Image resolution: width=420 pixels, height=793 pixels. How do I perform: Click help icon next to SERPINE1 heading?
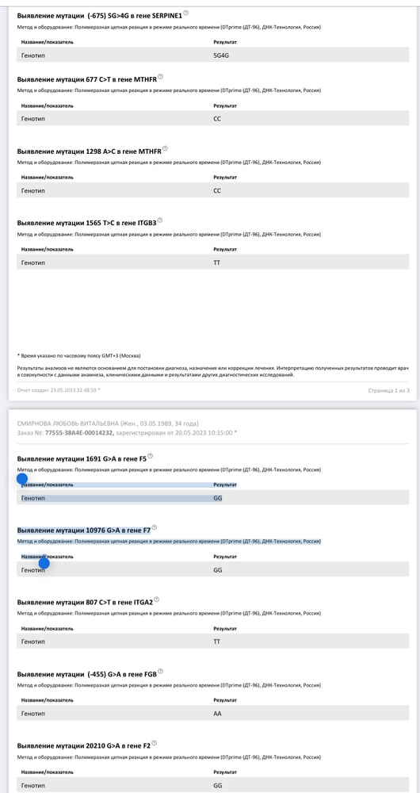(x=185, y=13)
